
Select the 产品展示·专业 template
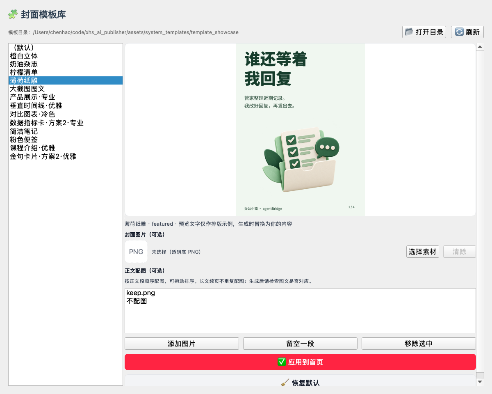tap(66, 97)
